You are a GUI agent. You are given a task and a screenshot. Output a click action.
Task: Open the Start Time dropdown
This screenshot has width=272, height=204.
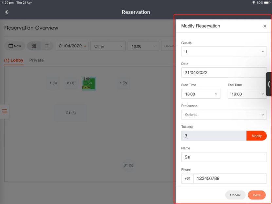201,94
